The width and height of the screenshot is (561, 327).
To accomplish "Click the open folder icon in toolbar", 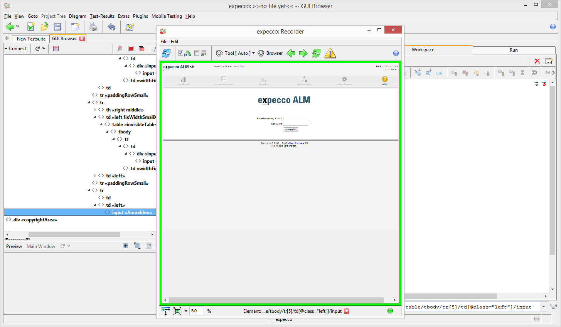I will [x=45, y=27].
